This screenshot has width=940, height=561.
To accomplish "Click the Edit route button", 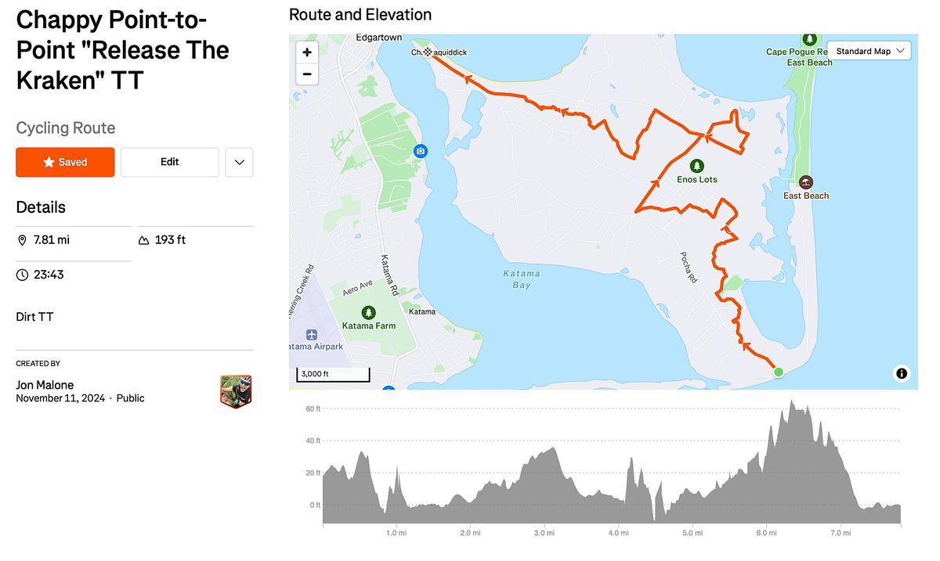I will (170, 162).
